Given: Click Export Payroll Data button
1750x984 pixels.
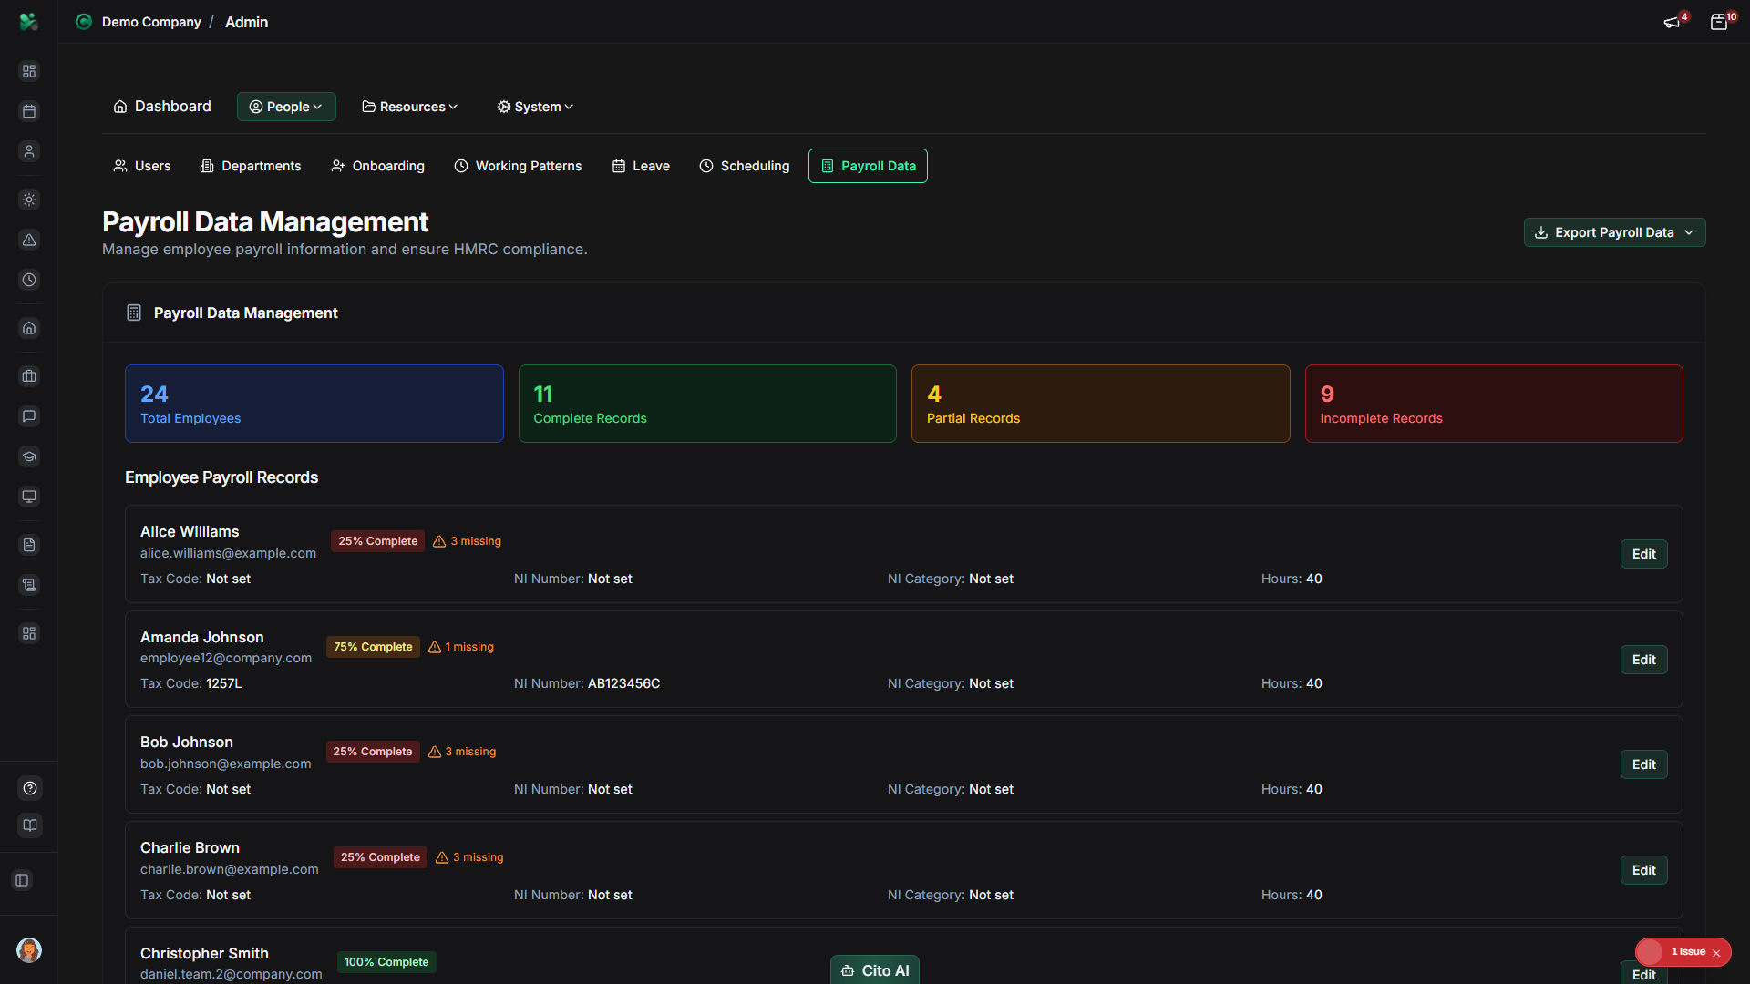Looking at the screenshot, I should [x=1613, y=232].
